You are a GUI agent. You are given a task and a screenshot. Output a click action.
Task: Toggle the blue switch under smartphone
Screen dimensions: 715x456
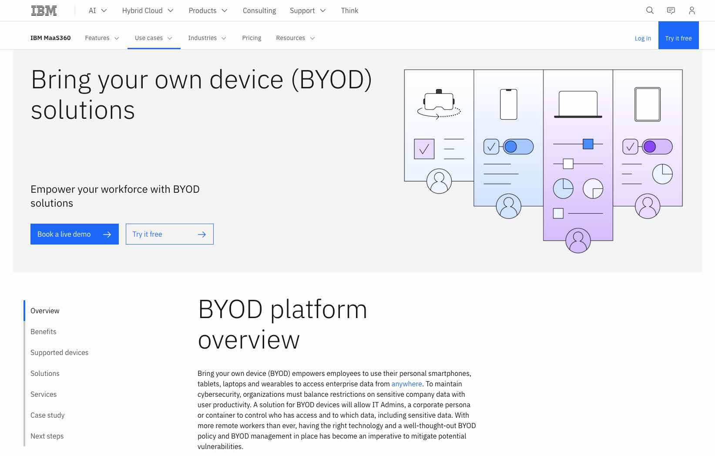coord(518,147)
